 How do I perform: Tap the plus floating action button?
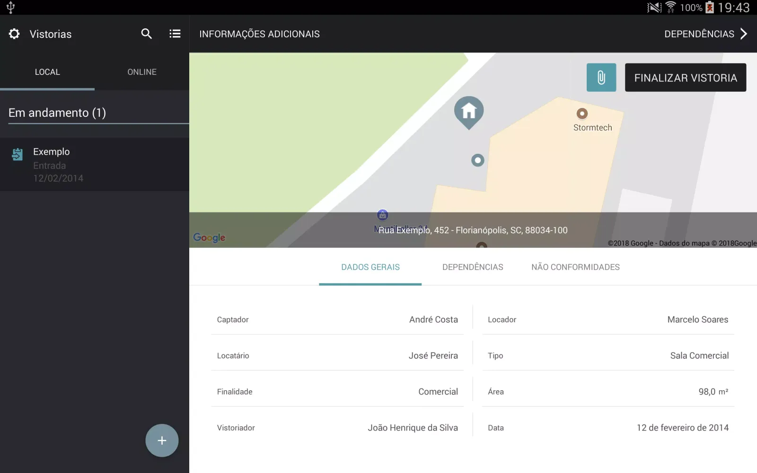pyautogui.click(x=162, y=440)
